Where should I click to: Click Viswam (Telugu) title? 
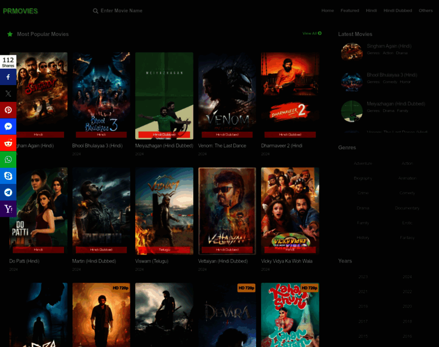(151, 261)
